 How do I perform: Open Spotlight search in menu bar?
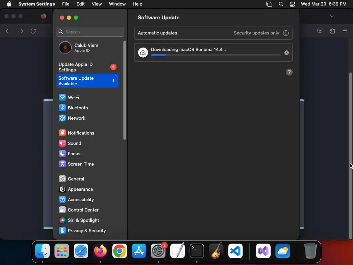281,4
